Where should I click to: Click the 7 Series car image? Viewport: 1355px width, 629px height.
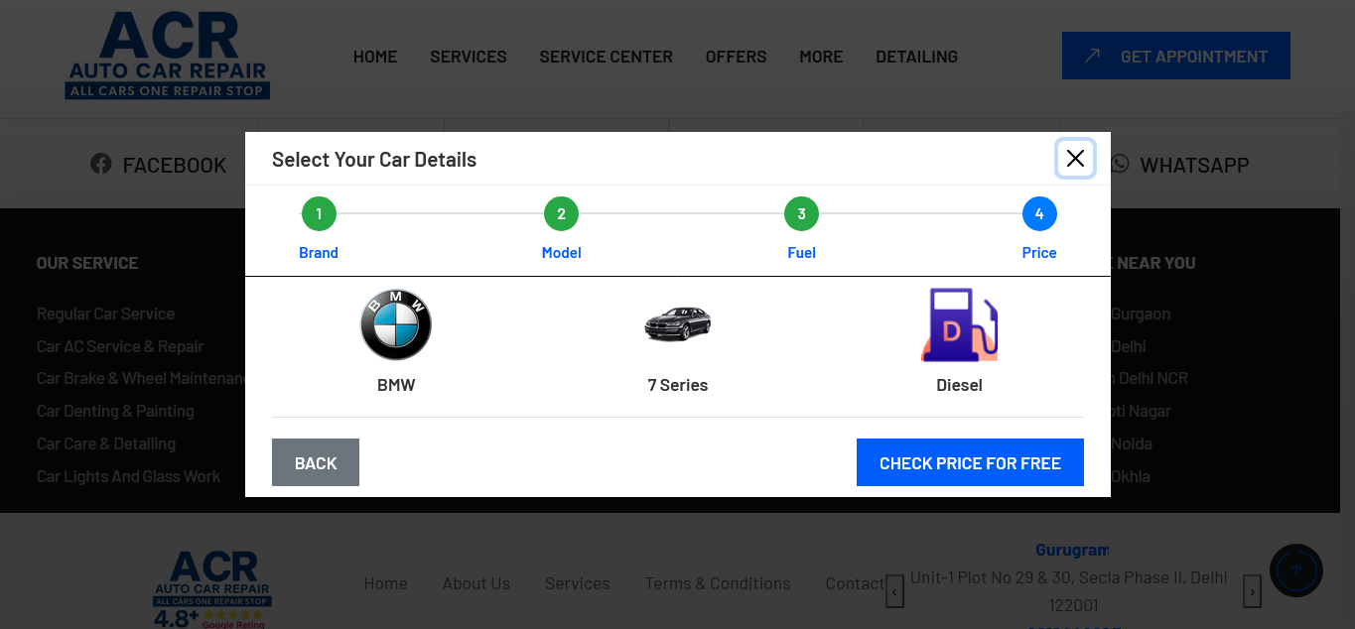click(x=677, y=324)
